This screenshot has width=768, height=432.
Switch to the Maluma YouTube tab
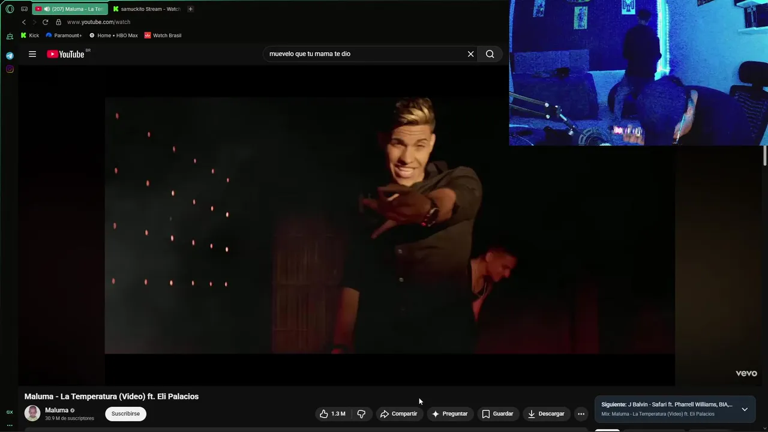point(70,9)
